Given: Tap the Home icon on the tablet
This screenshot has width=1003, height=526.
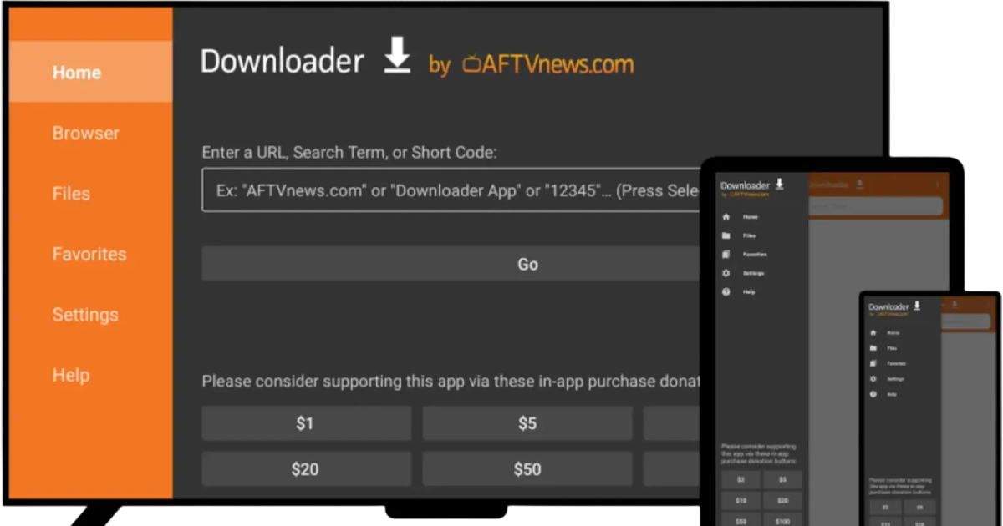Looking at the screenshot, I should tap(726, 217).
